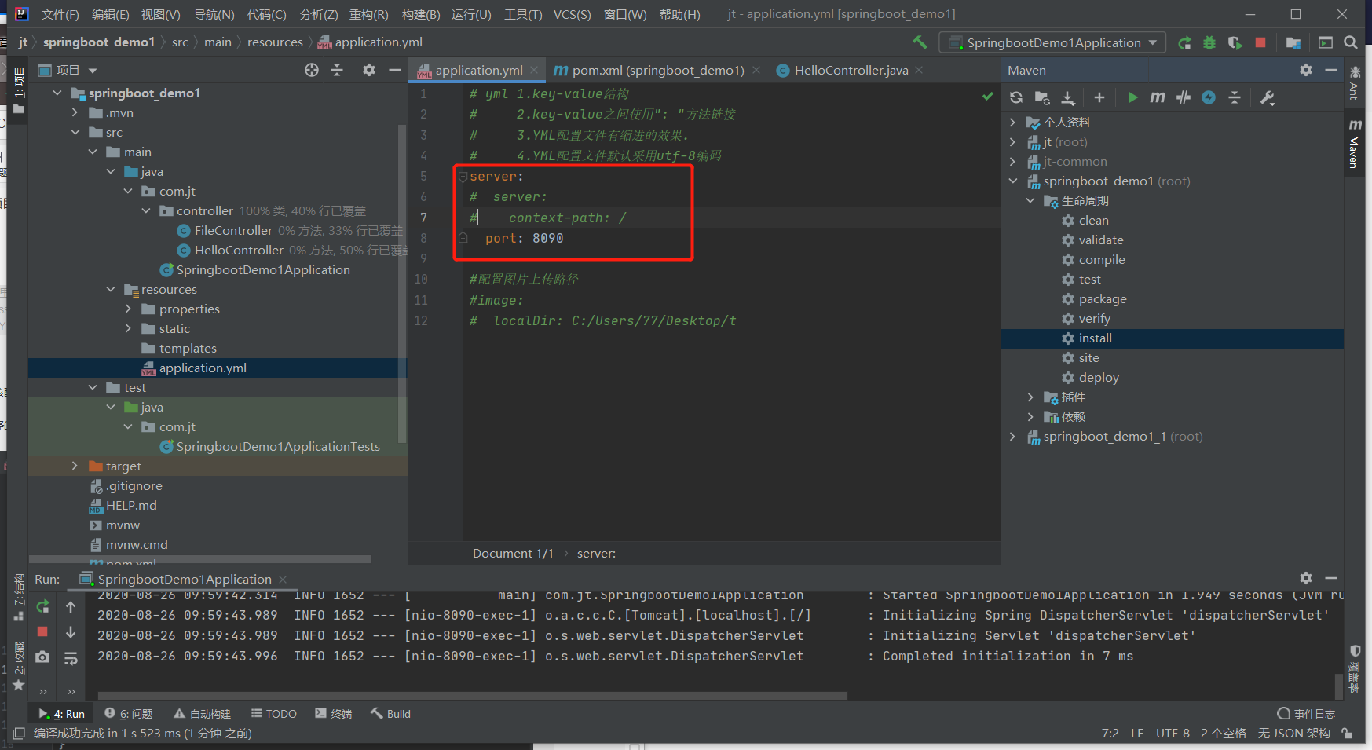Open 事件日志 event log
The height and width of the screenshot is (750, 1372).
pos(1306,713)
